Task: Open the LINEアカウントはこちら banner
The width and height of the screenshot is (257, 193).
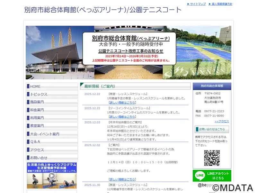Action: pyautogui.click(x=212, y=176)
